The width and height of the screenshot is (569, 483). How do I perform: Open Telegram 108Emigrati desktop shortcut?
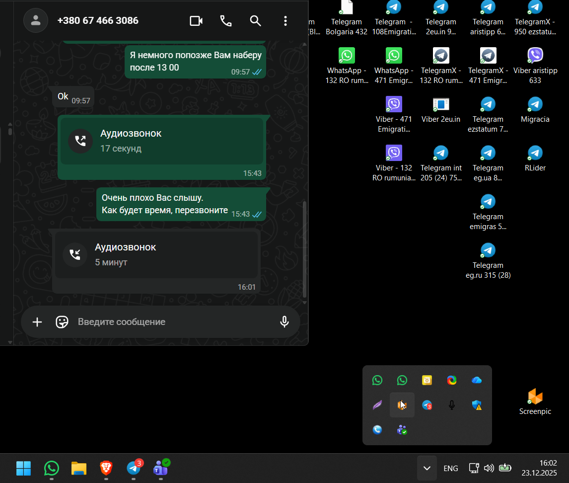coord(394,18)
